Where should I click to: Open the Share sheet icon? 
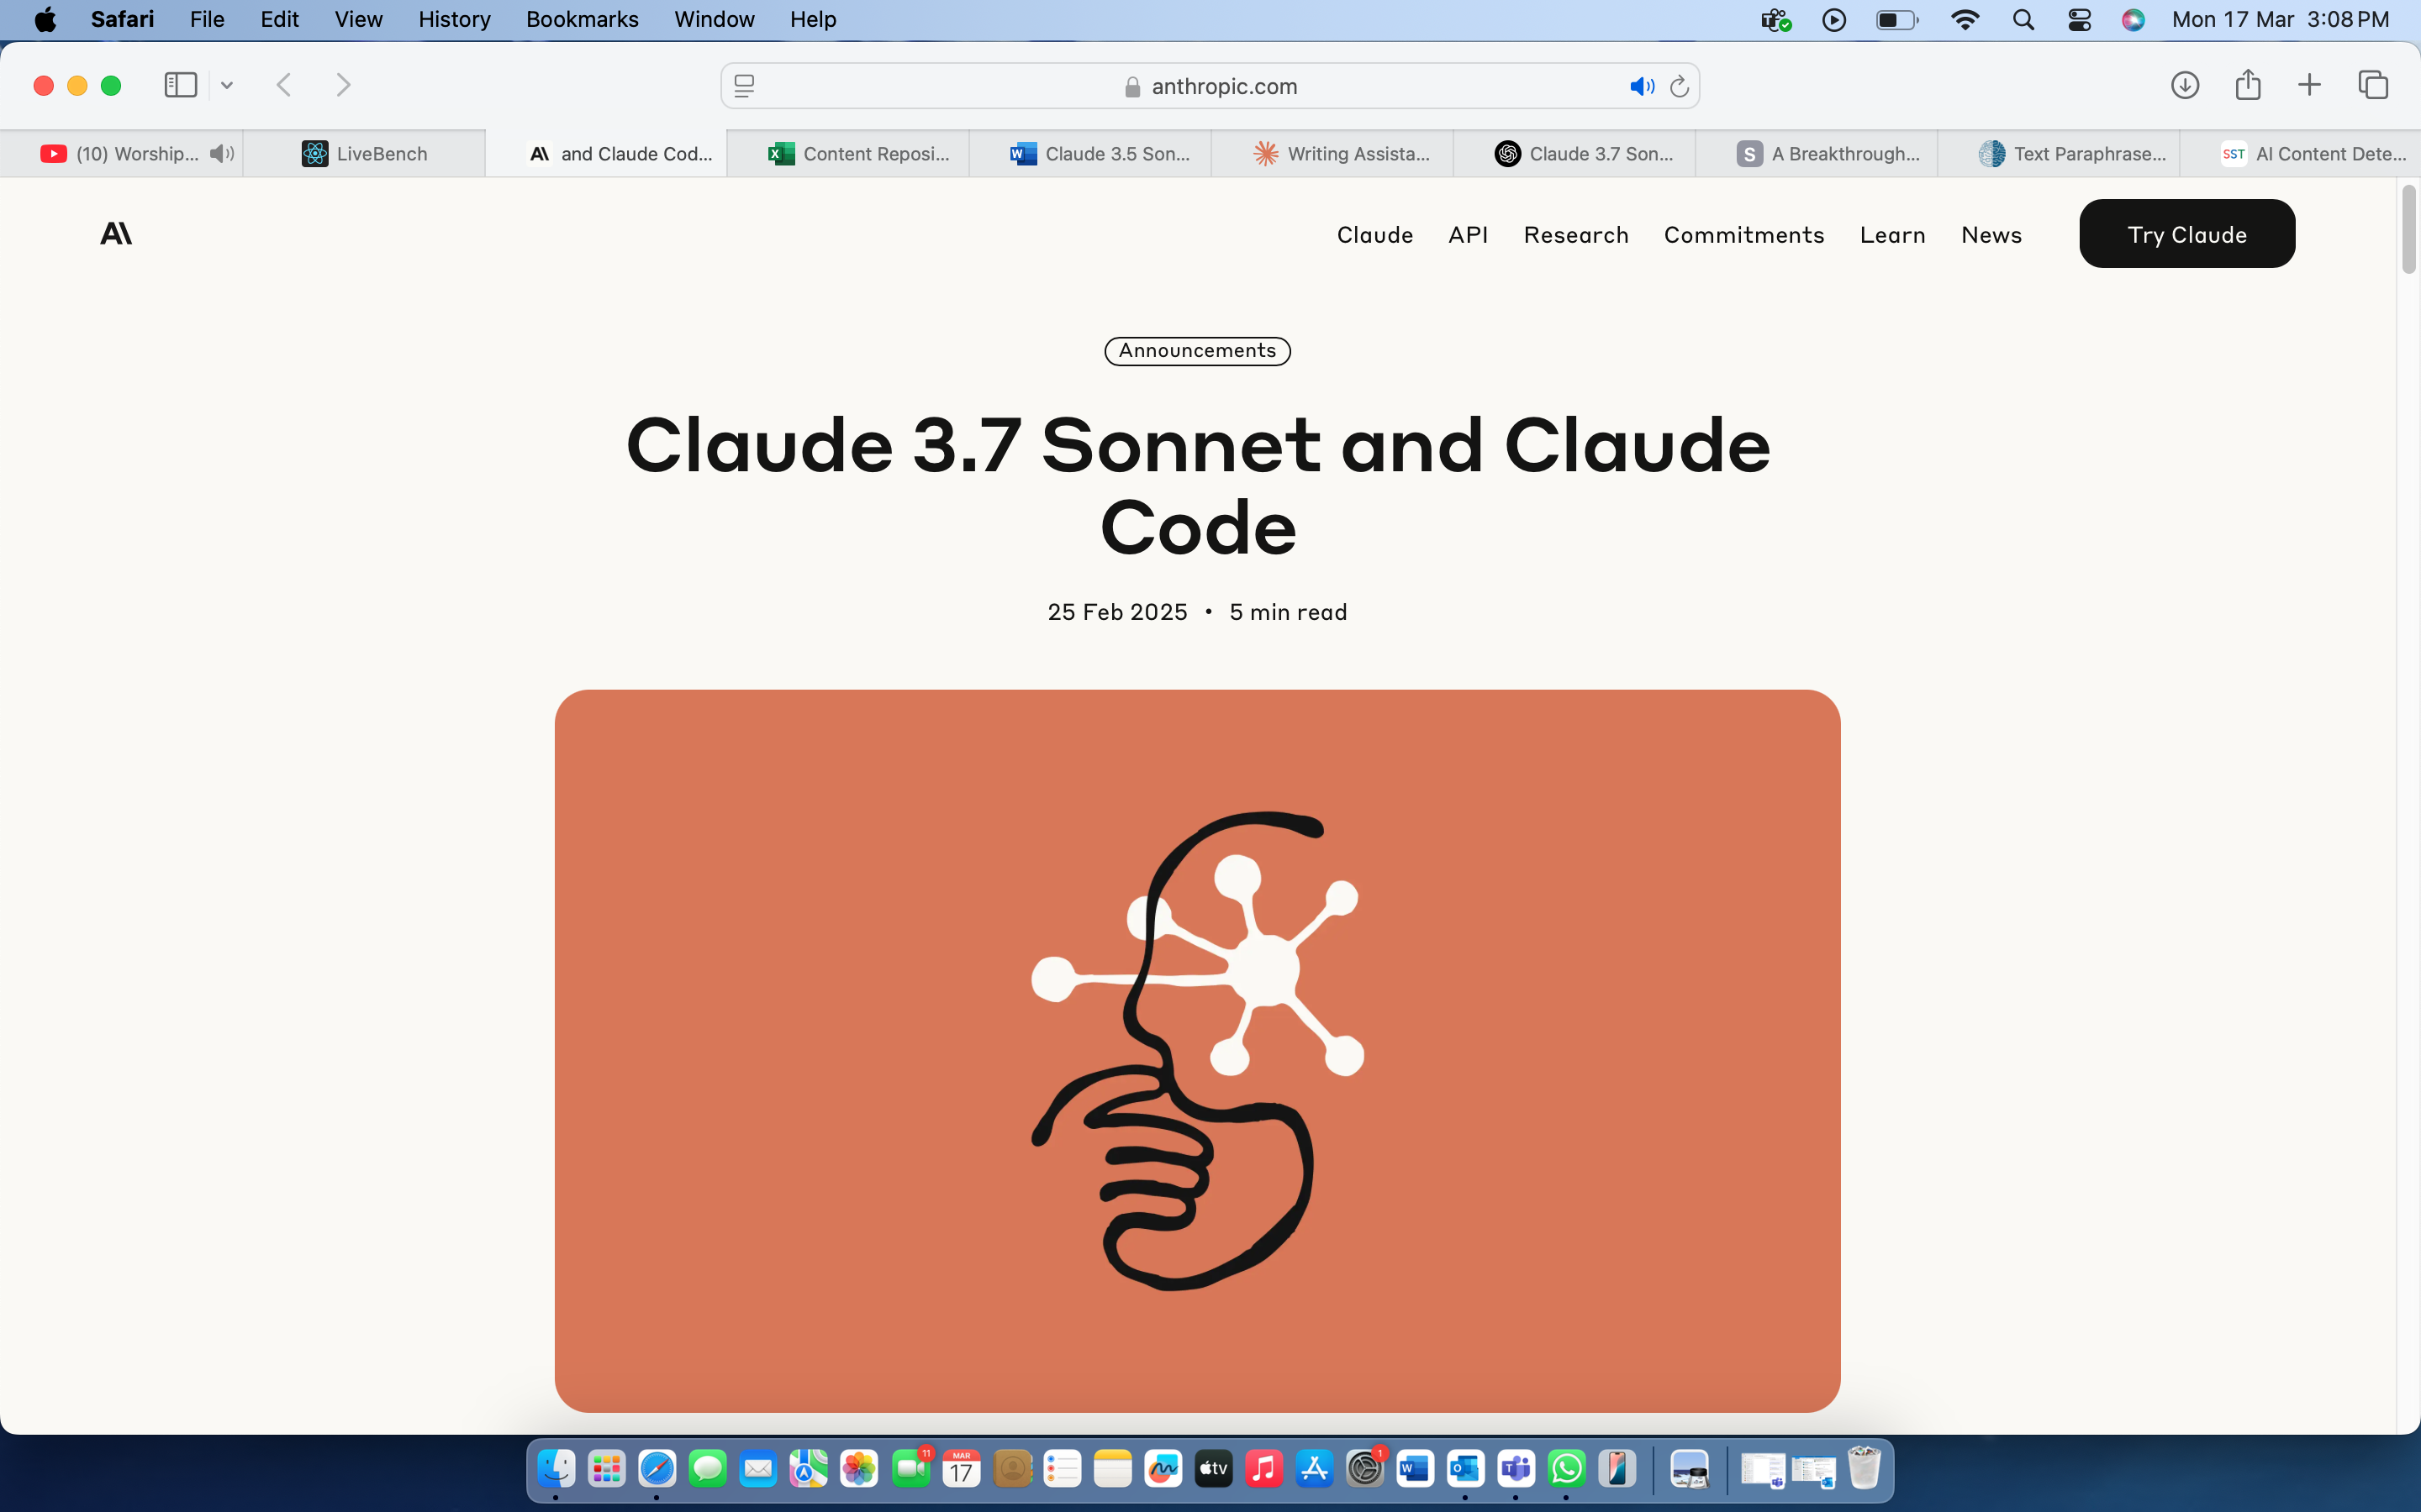coord(2248,85)
